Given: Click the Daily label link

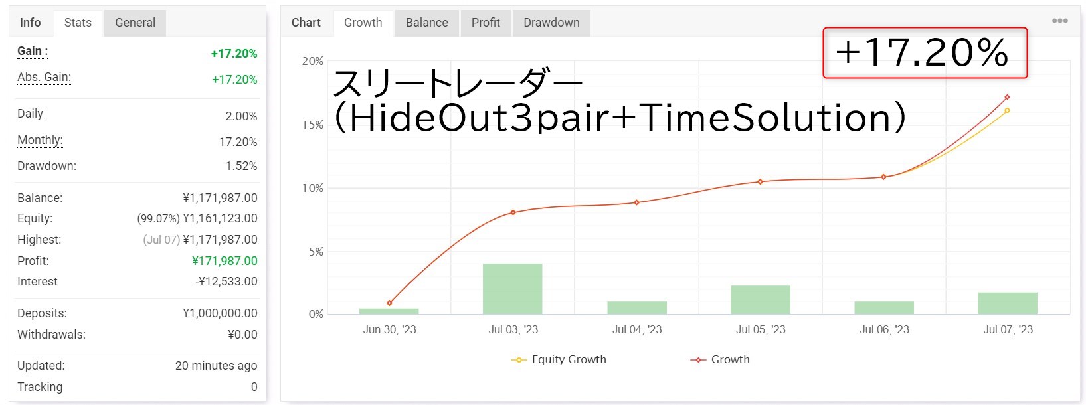Looking at the screenshot, I should [30, 114].
